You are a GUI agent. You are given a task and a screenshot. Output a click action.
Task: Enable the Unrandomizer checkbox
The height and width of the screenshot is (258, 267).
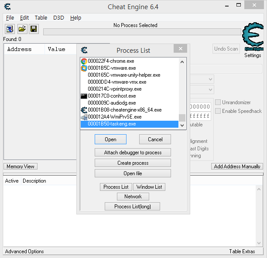pyautogui.click(x=218, y=102)
